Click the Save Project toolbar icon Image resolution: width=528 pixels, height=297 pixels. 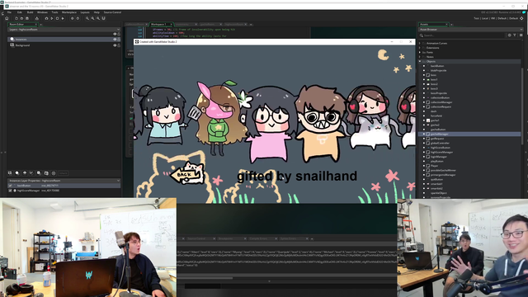(27, 18)
